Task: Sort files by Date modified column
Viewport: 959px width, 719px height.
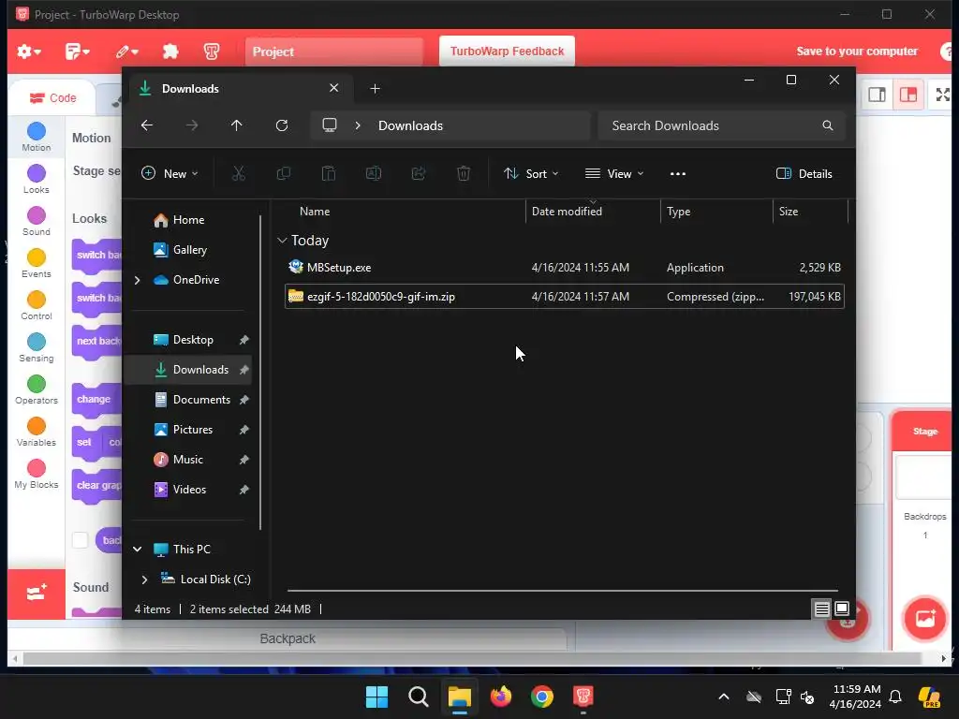Action: pyautogui.click(x=593, y=211)
